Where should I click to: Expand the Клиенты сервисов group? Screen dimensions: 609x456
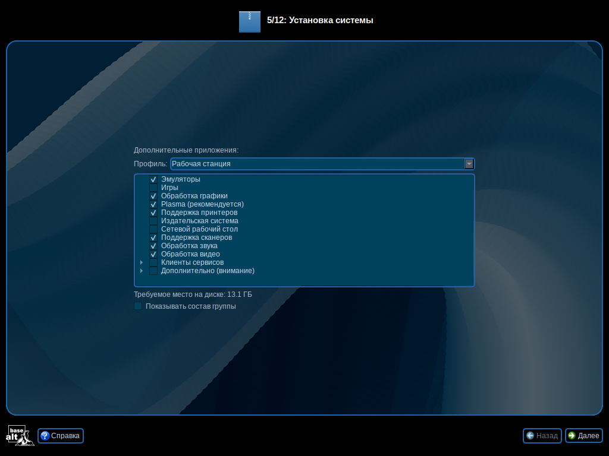tap(141, 262)
